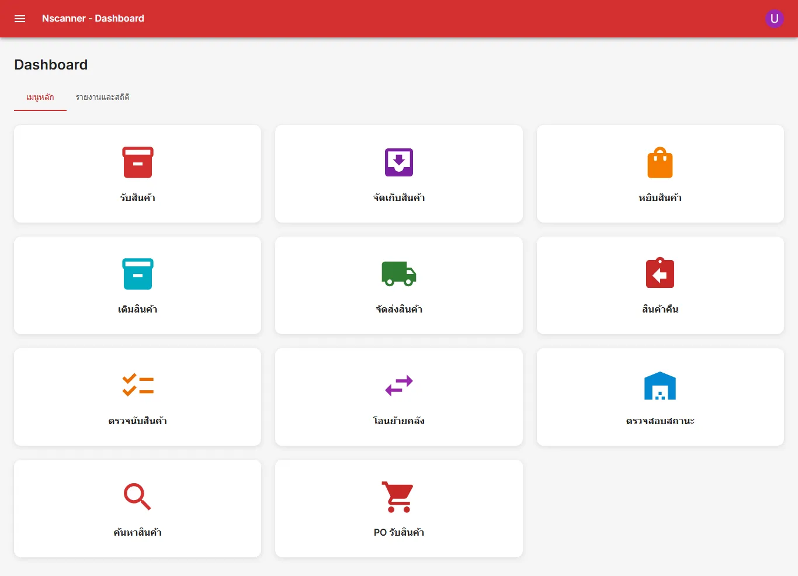
Task: Open the blue warehouse icon for ตรวจสอบสถานะ
Action: (660, 385)
